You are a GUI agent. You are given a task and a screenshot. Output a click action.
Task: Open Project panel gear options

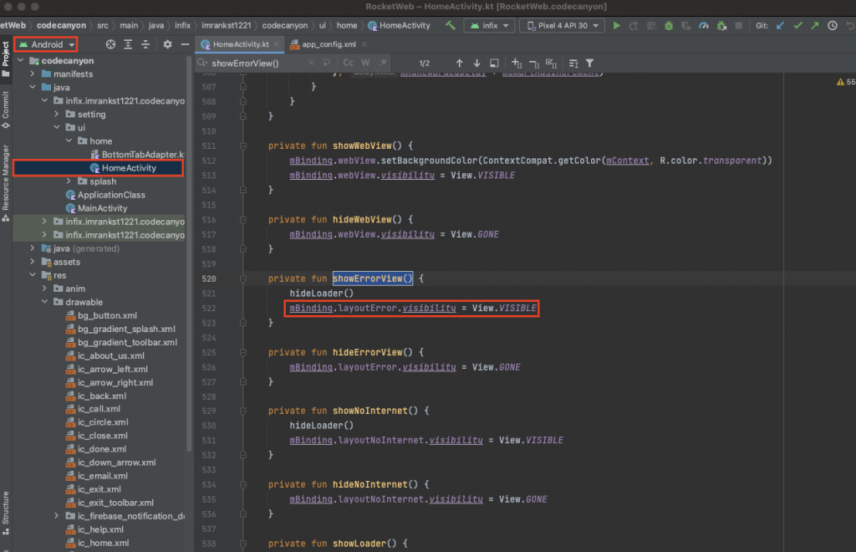[x=167, y=44]
